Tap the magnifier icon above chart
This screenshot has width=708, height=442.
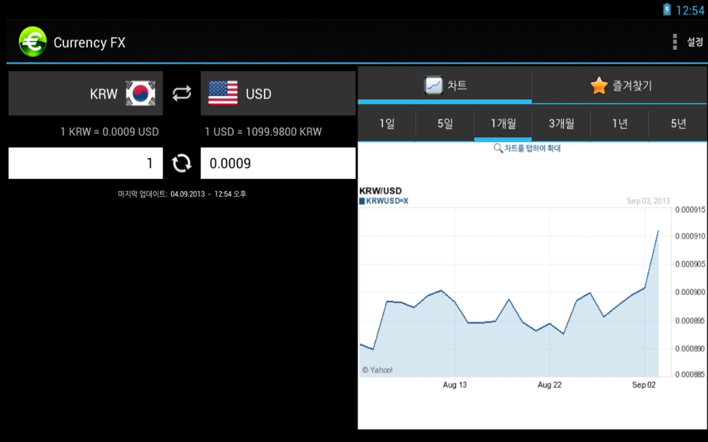point(498,148)
